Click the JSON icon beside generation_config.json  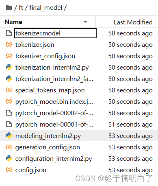coord(9,147)
